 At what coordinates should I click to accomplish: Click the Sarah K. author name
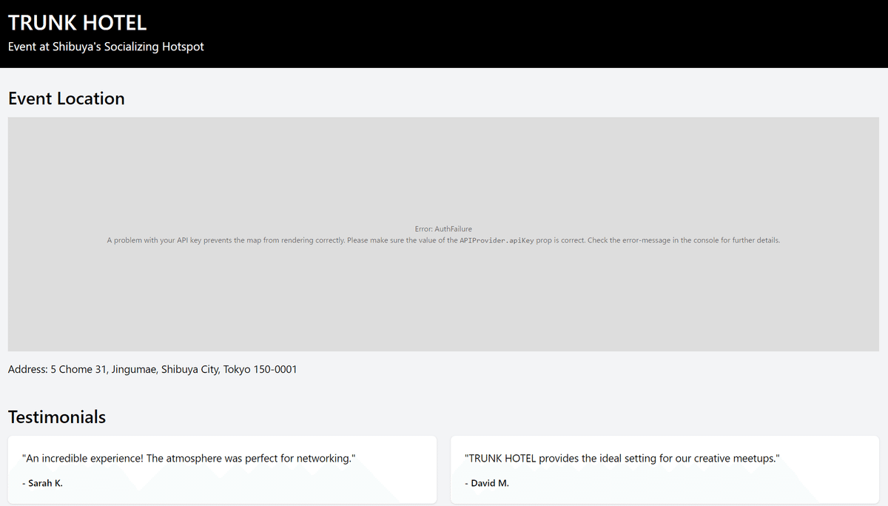click(42, 483)
